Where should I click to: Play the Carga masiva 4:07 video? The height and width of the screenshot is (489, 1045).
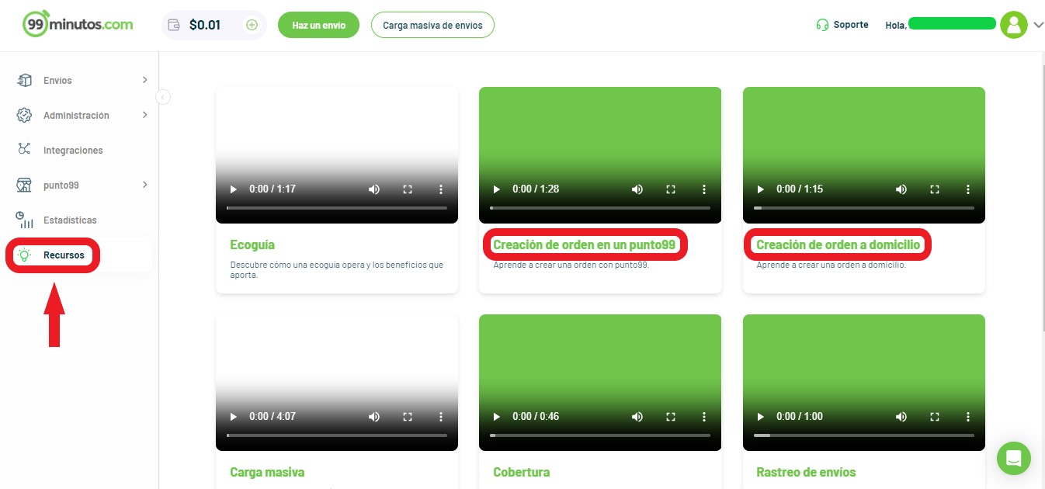tap(233, 416)
